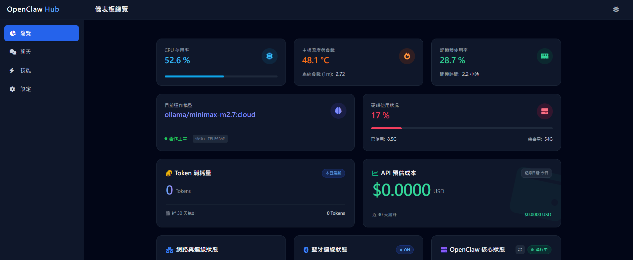Click the 0 Tokens 30-day total value

pos(336,213)
